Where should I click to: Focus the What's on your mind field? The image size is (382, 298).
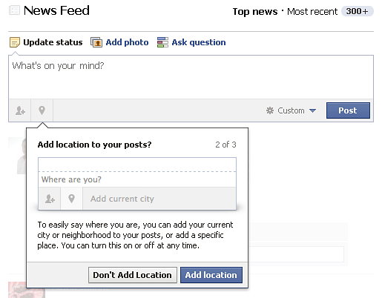tap(191, 77)
